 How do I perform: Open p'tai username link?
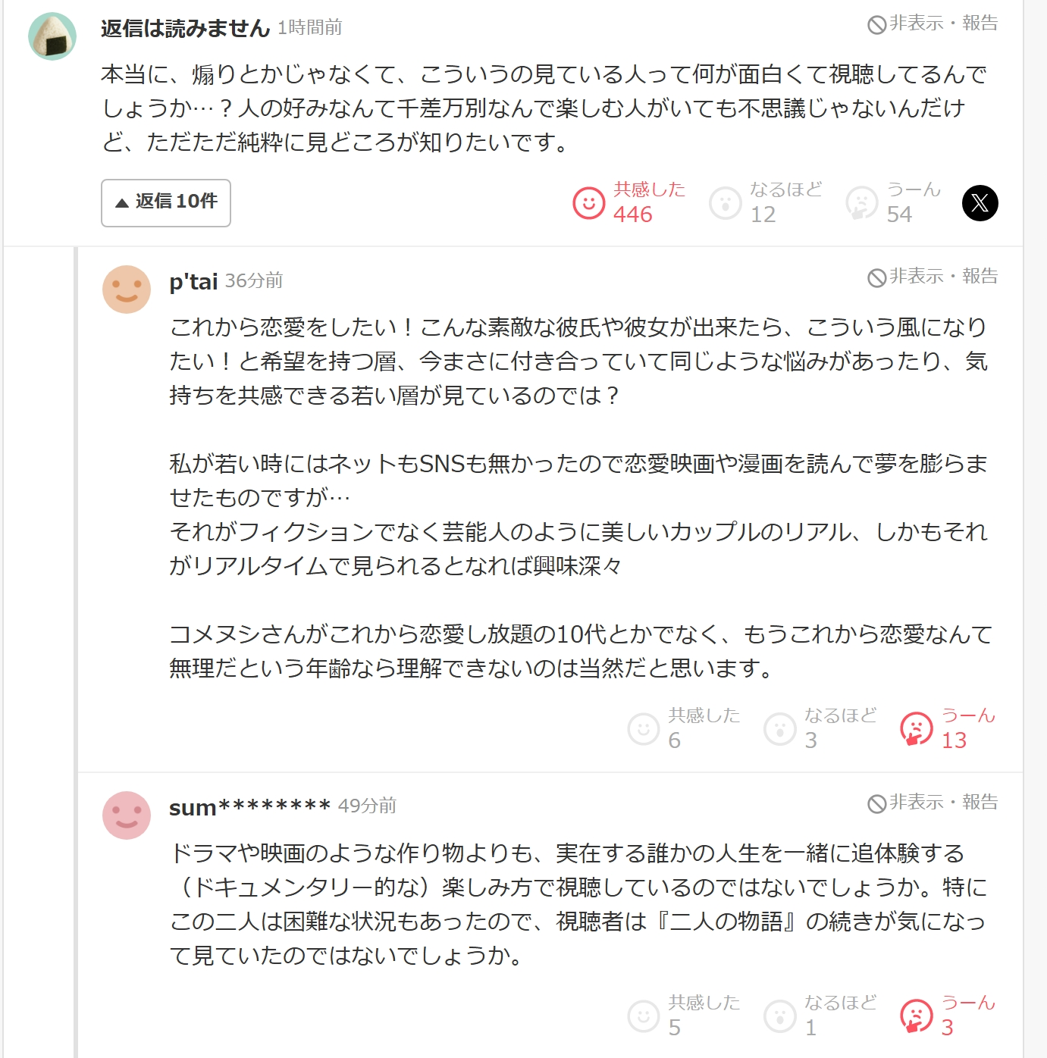pos(193,281)
